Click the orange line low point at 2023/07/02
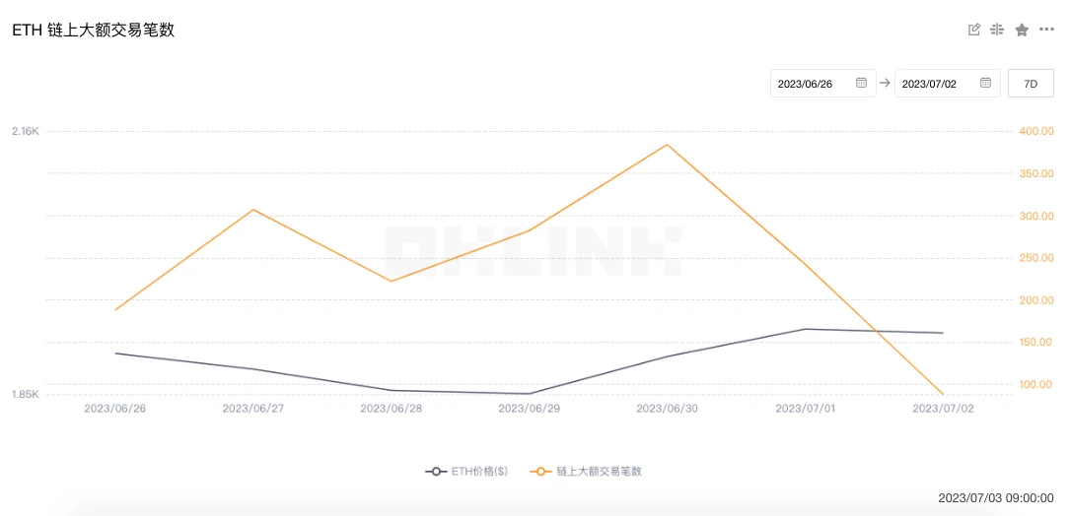The image size is (1070, 516). coord(944,394)
